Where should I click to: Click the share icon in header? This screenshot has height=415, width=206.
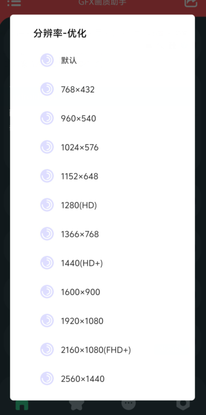pos(191,3)
